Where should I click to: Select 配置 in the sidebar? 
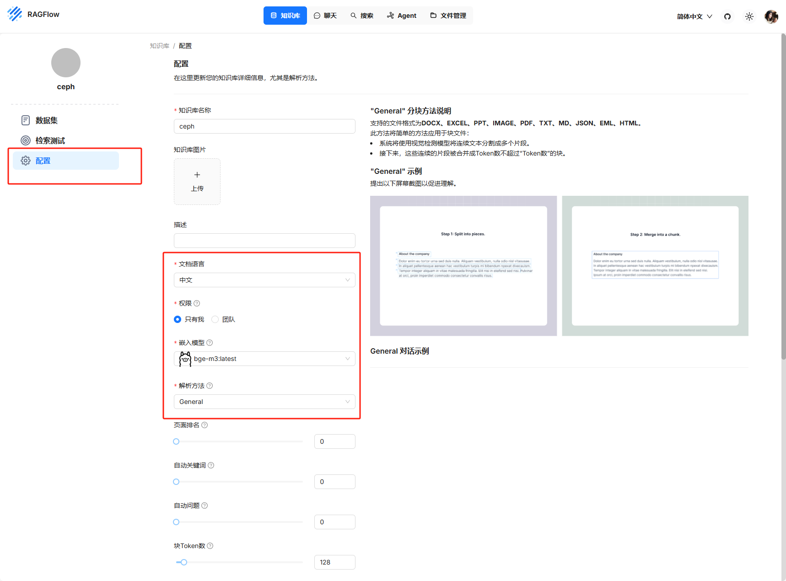click(x=66, y=161)
